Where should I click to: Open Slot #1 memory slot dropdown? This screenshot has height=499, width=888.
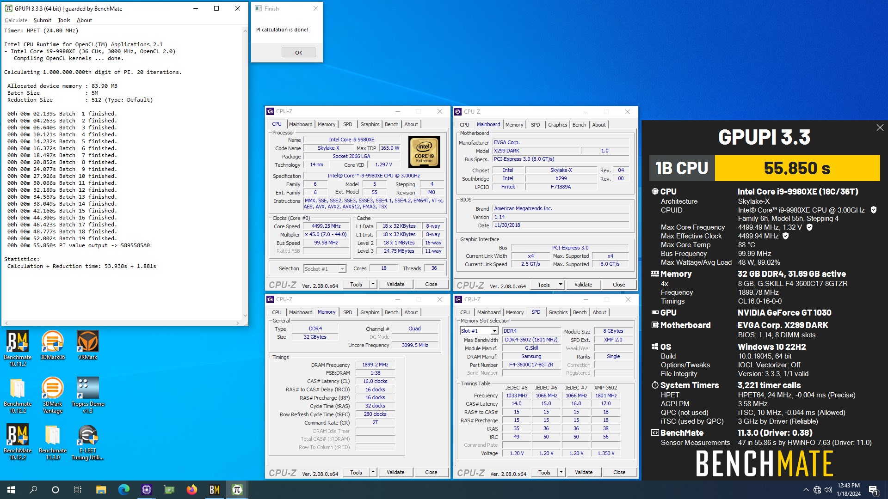[479, 331]
